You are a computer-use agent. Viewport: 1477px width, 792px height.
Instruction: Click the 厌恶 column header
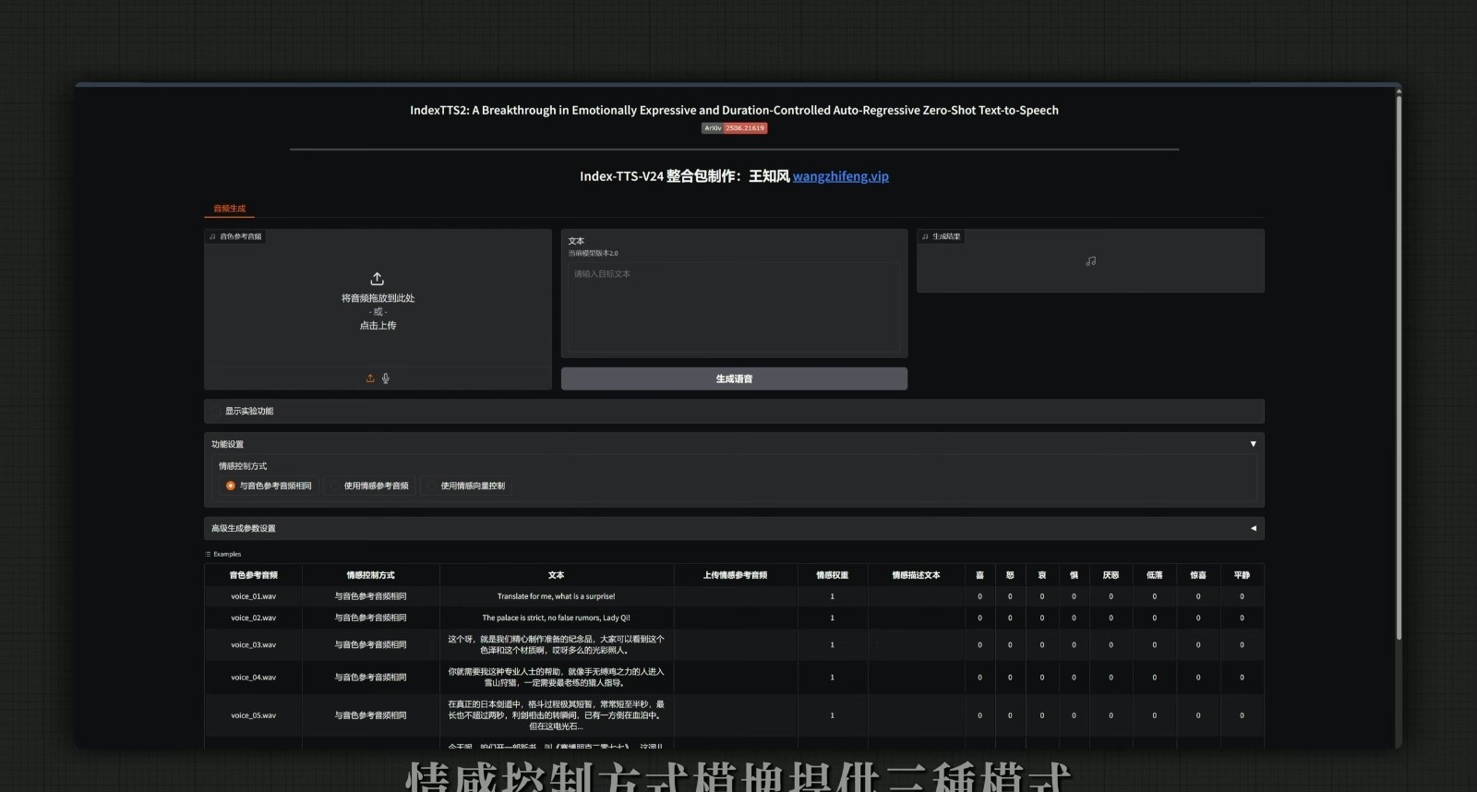pos(1111,575)
